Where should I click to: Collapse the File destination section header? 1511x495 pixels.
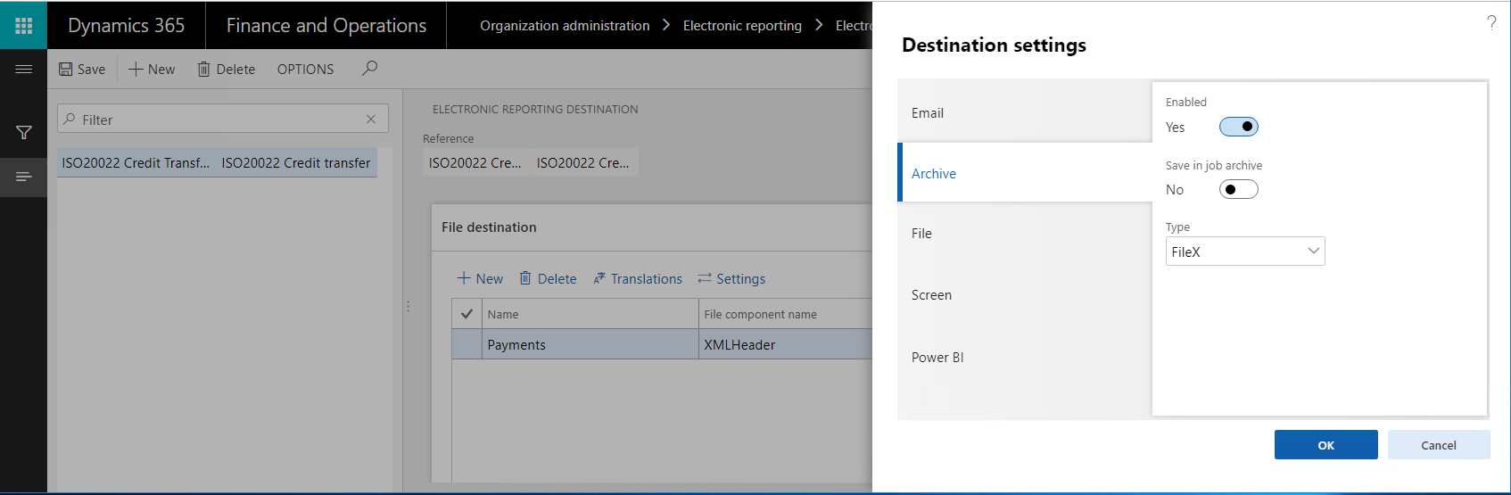(651, 227)
